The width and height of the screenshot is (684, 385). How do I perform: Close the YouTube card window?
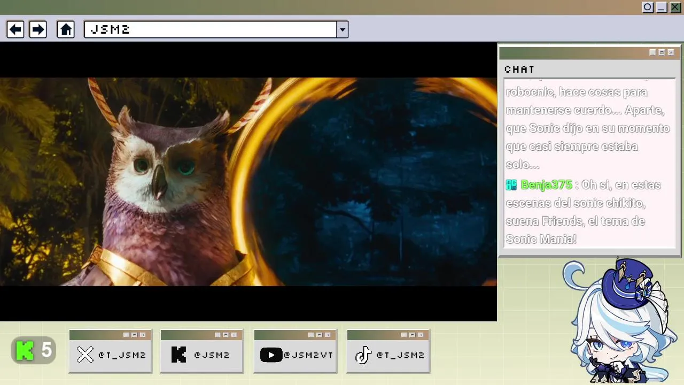coord(328,335)
